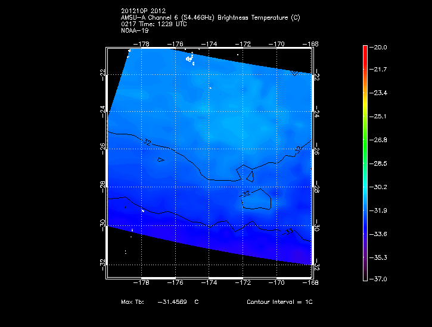432x327 pixels.
Task: Click the -178 longitude label on top axis
Action: click(142, 44)
